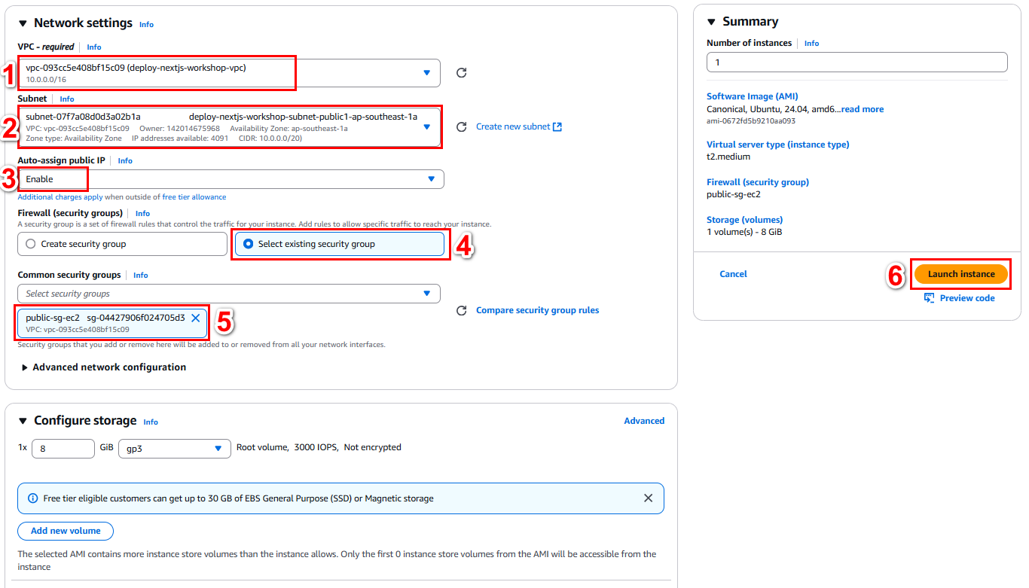Choose Select existing security group option
Image resolution: width=1029 pixels, height=588 pixels.
(x=340, y=244)
